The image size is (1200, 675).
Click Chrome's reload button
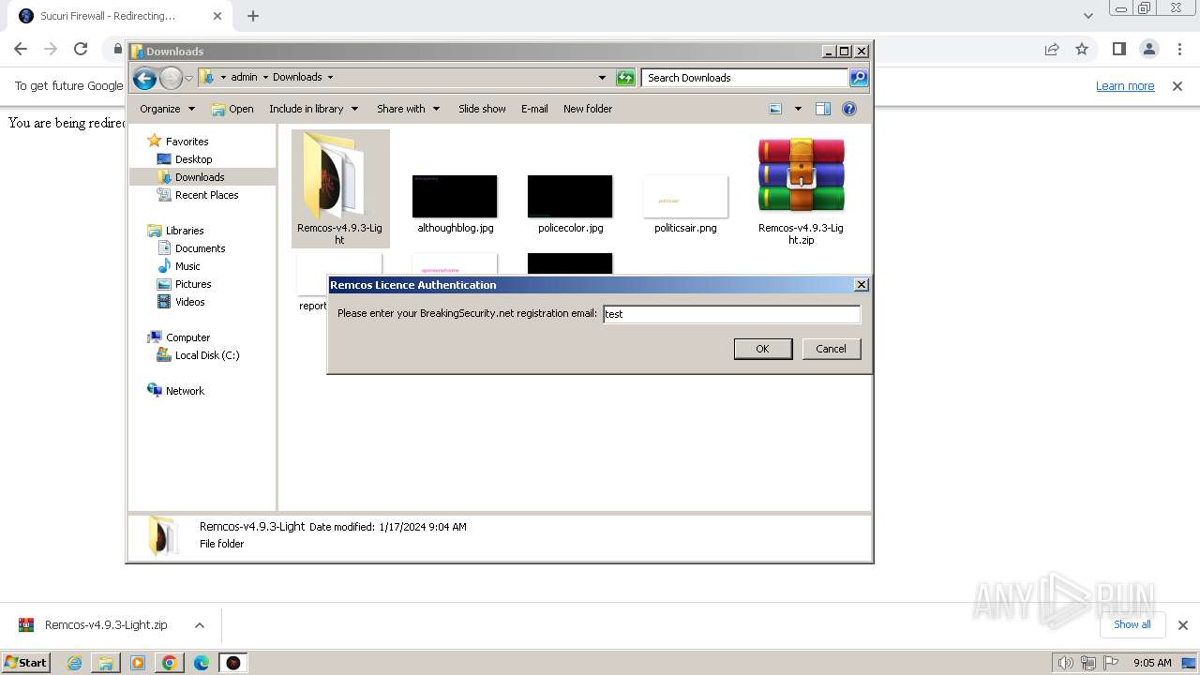81,49
